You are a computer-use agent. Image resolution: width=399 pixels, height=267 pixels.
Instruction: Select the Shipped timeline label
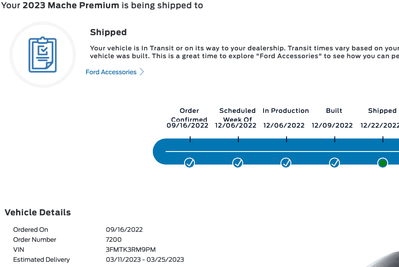[382, 111]
